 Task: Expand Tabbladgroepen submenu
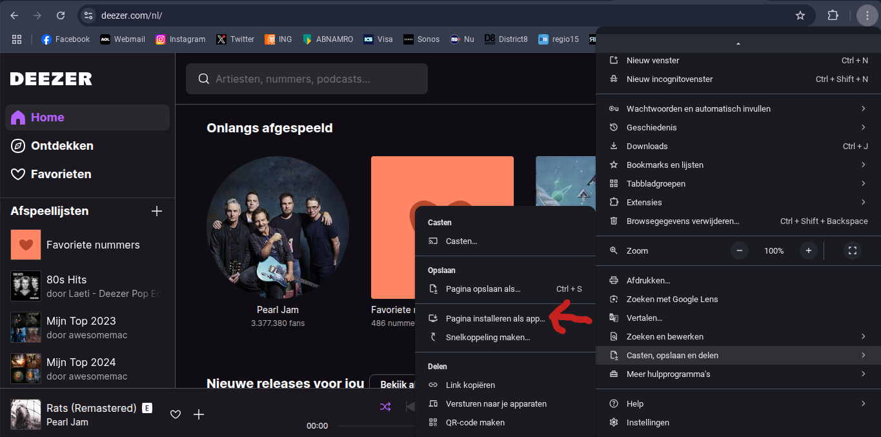(x=738, y=184)
